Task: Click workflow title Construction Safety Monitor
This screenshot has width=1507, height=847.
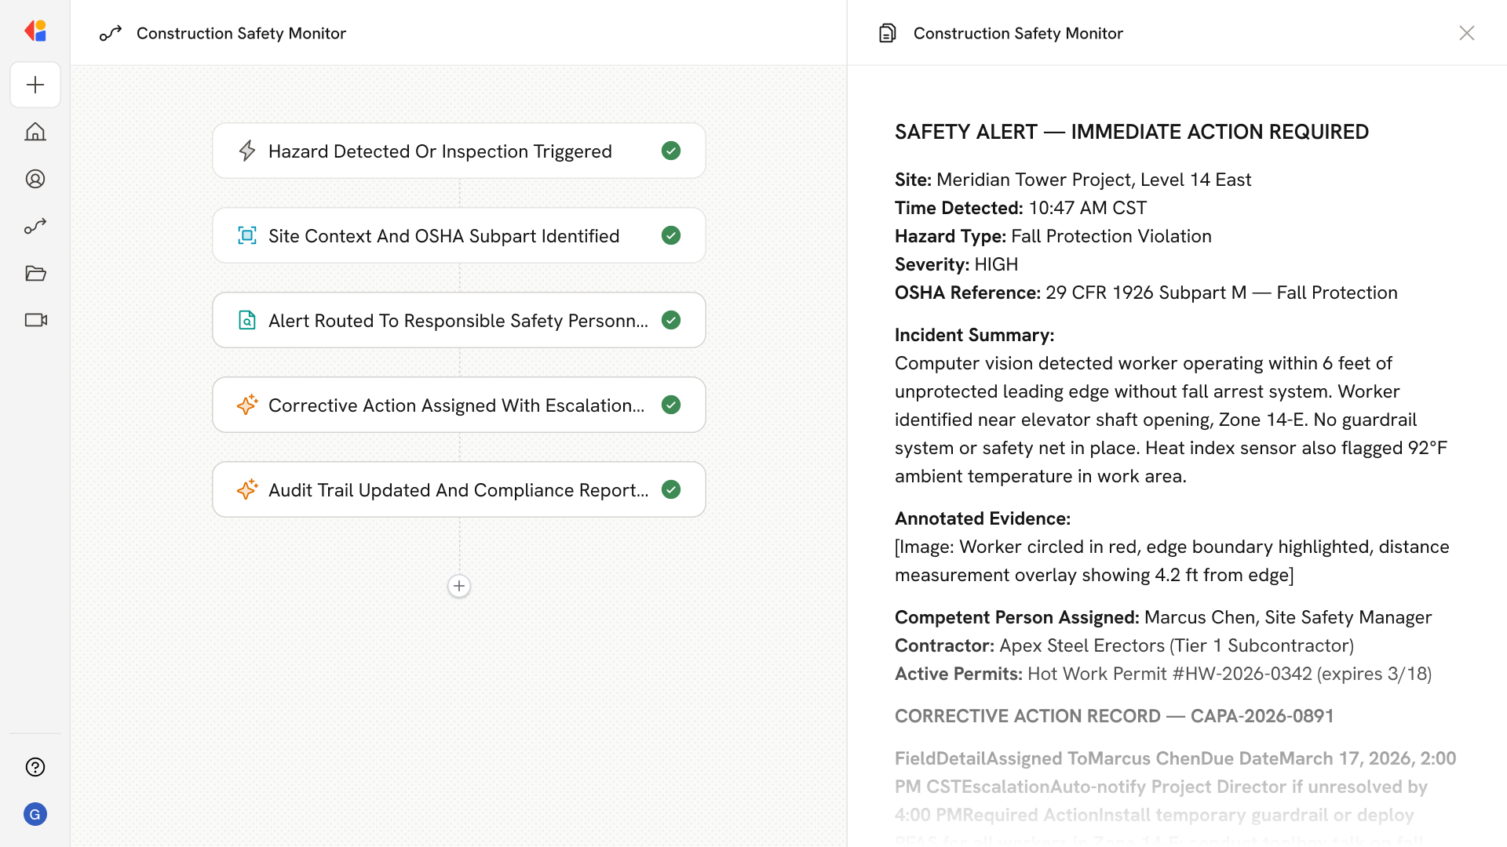Action: pyautogui.click(x=241, y=33)
